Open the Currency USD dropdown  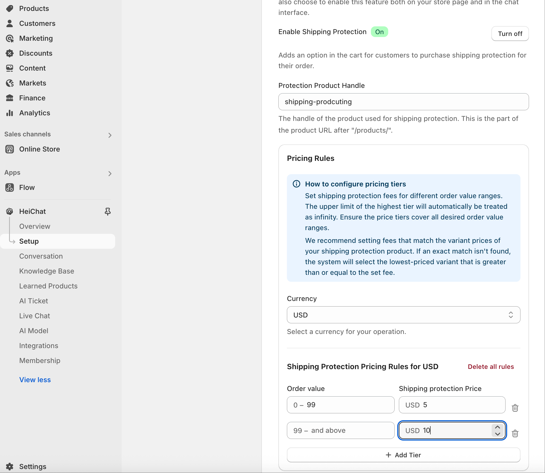[x=403, y=315]
